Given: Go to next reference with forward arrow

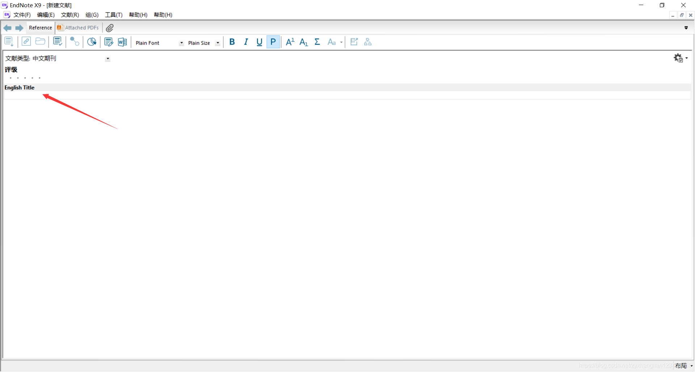Looking at the screenshot, I should [x=19, y=28].
